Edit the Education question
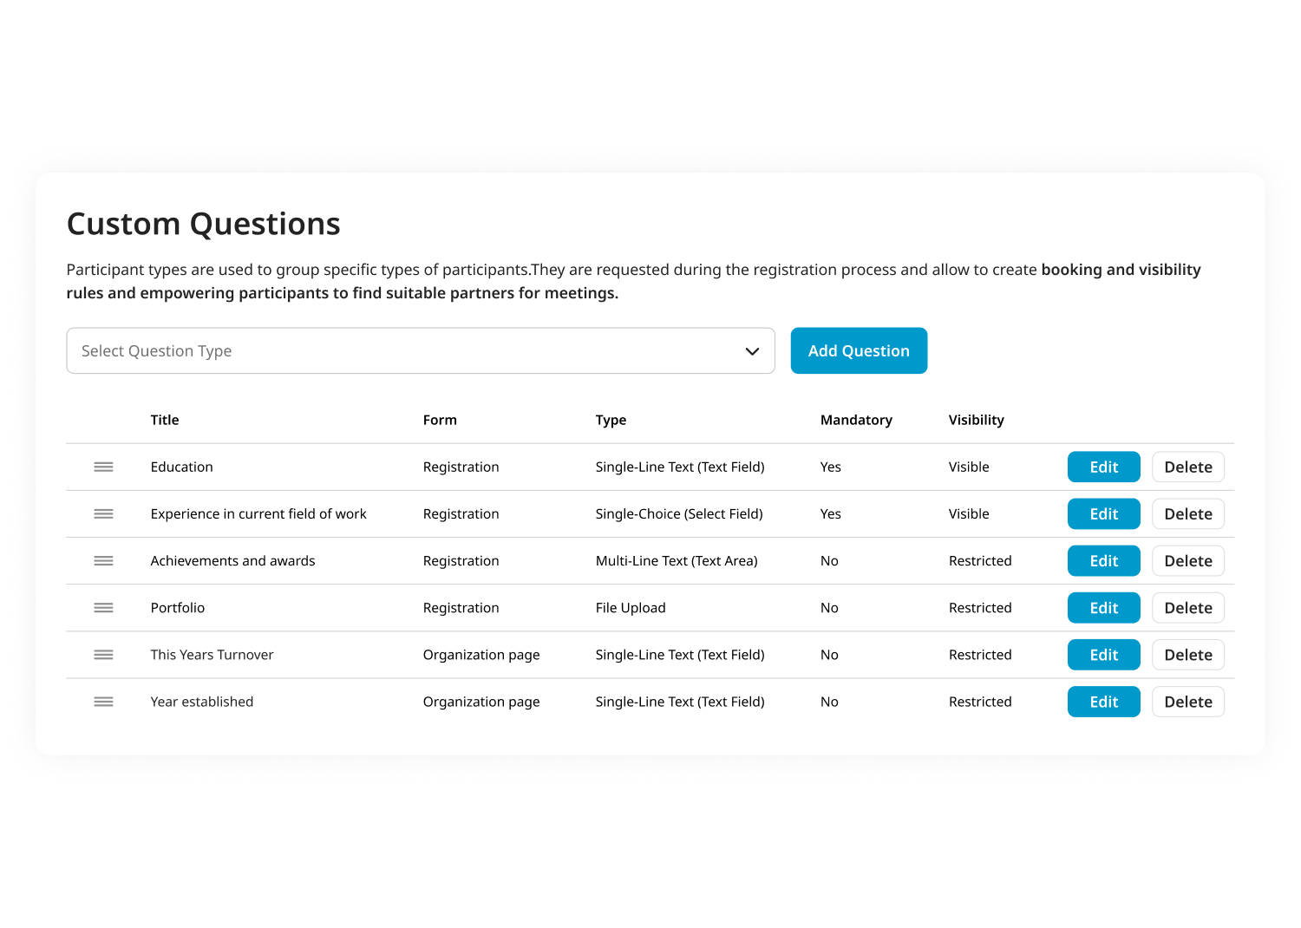 [x=1103, y=467]
